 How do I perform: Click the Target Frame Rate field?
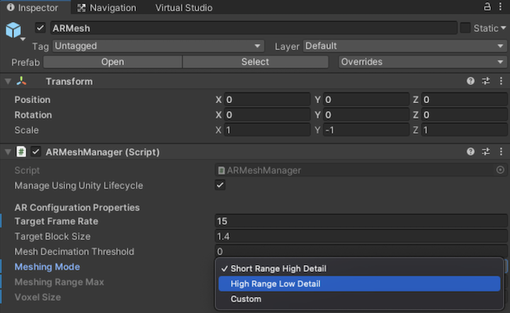coord(361,221)
